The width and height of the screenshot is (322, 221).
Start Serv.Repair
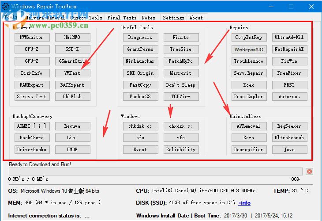click(x=249, y=73)
